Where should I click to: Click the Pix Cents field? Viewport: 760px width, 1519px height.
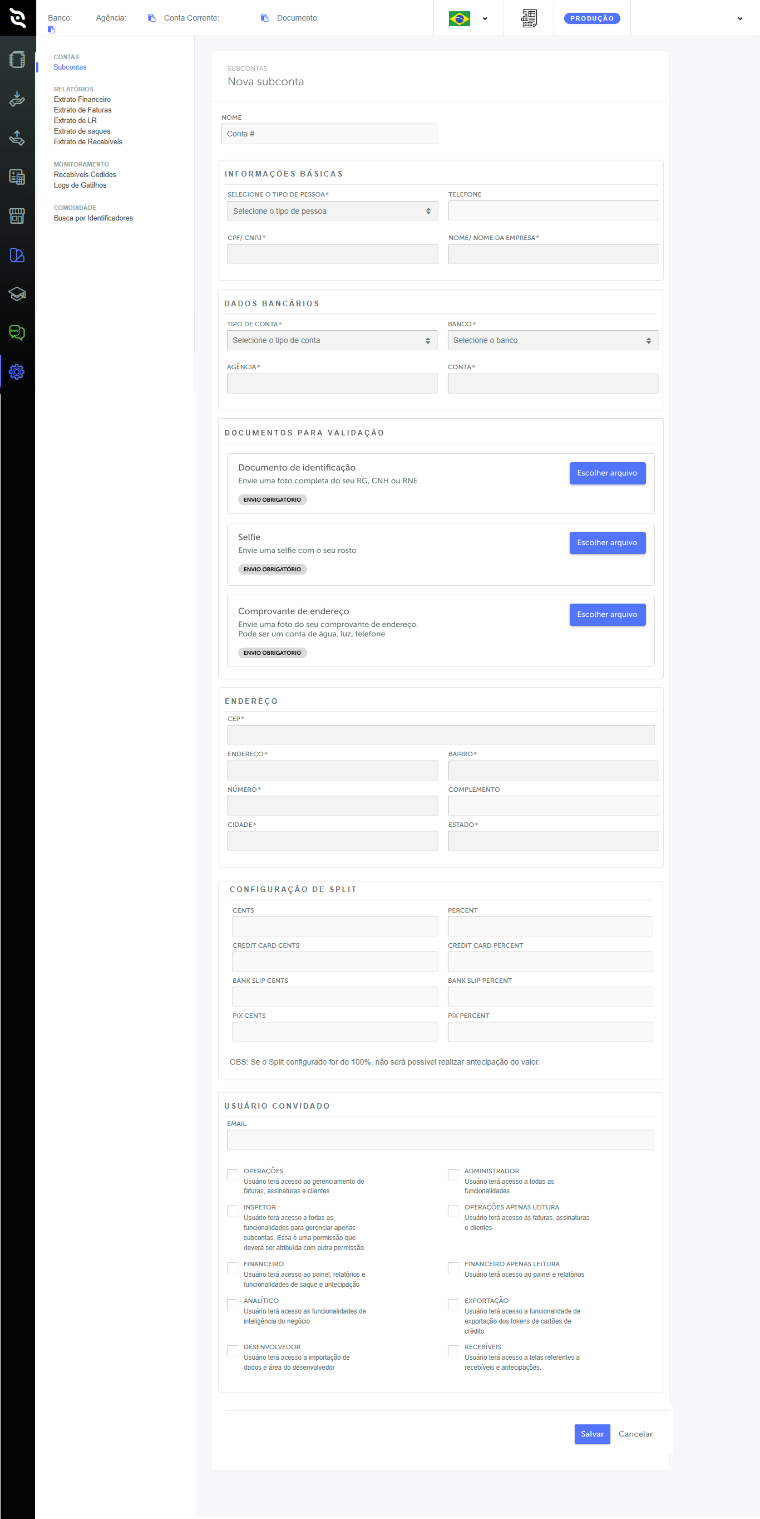(x=334, y=1032)
